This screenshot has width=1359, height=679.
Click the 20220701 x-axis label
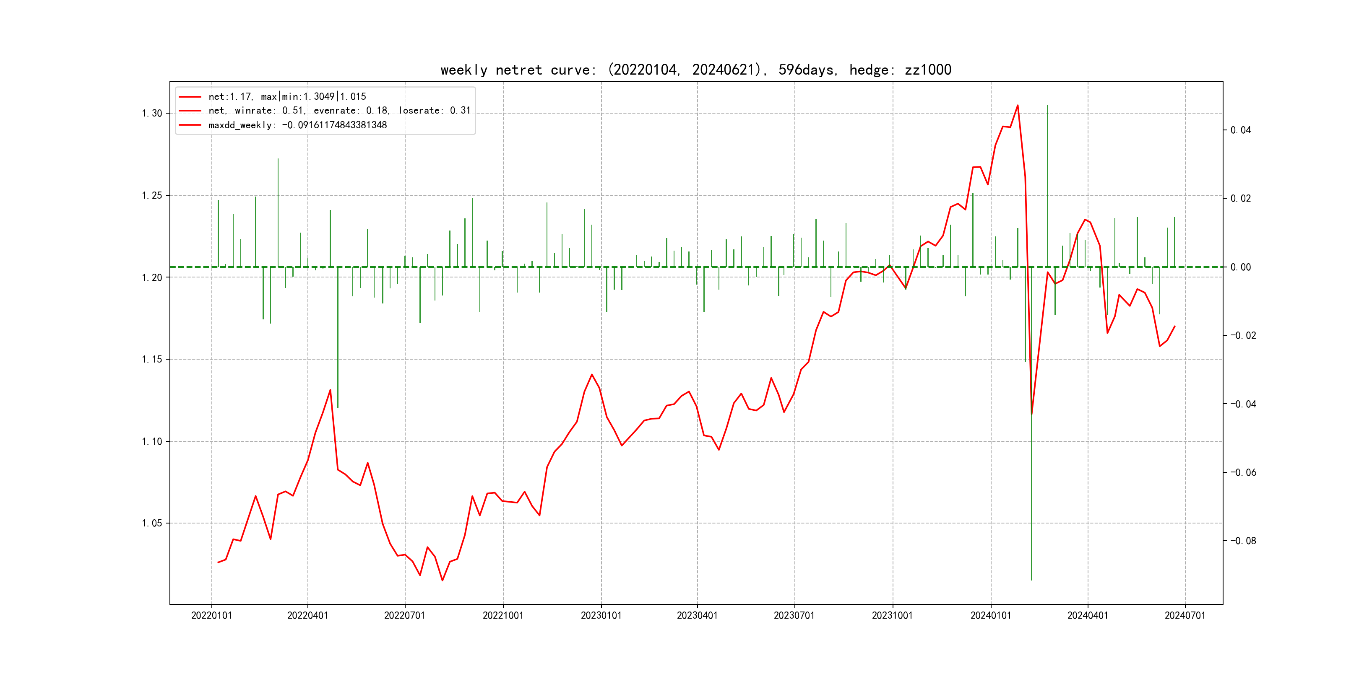[405, 616]
